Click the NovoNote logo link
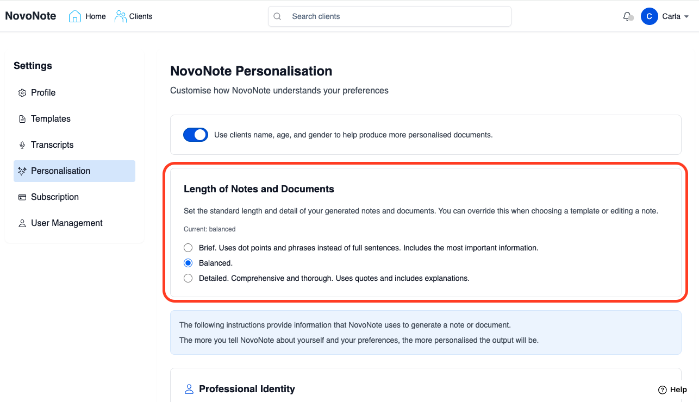699x402 pixels. (x=30, y=16)
